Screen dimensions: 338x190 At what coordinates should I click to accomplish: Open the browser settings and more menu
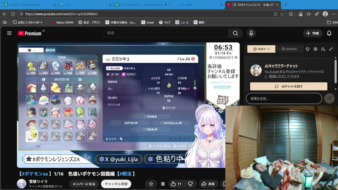point(334,14)
